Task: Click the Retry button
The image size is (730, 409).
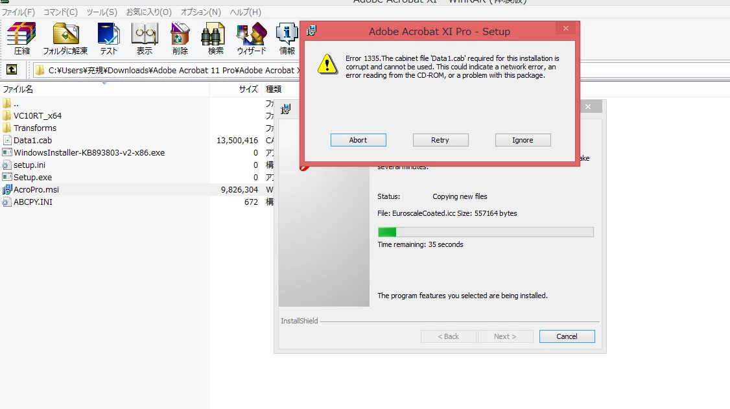Action: click(440, 140)
